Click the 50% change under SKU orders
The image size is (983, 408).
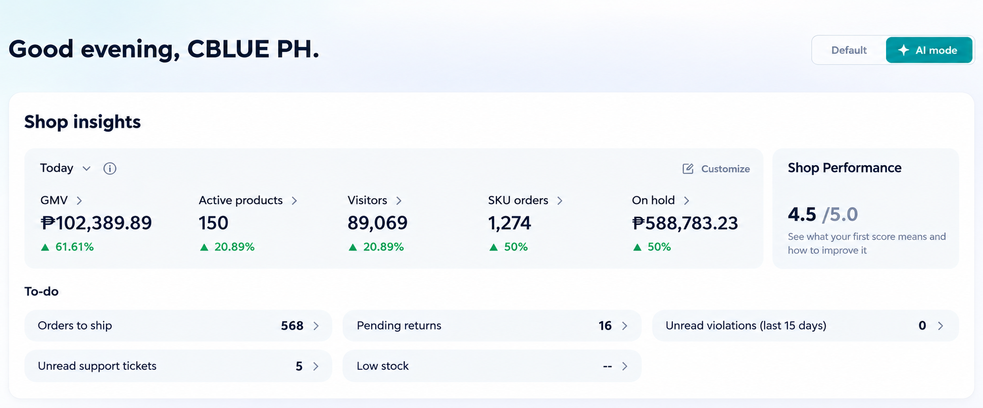tap(516, 247)
